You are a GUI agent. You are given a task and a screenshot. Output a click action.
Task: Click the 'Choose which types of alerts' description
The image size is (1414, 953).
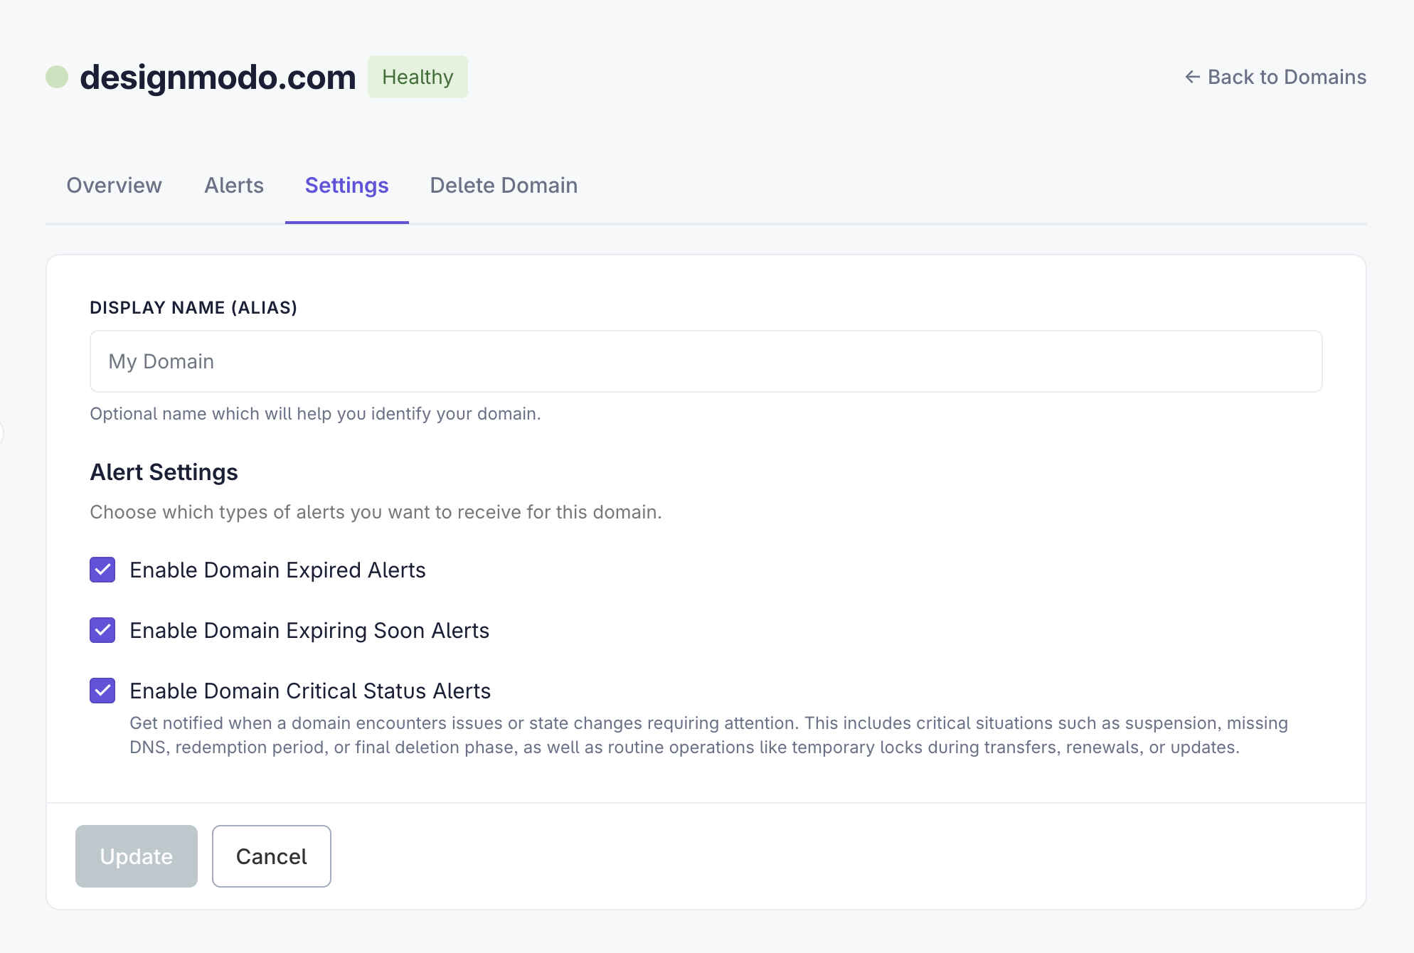pyautogui.click(x=376, y=512)
